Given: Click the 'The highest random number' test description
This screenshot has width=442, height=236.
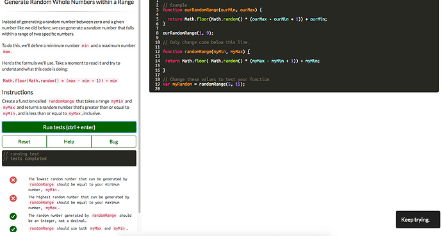Looking at the screenshot, I should [79, 203].
